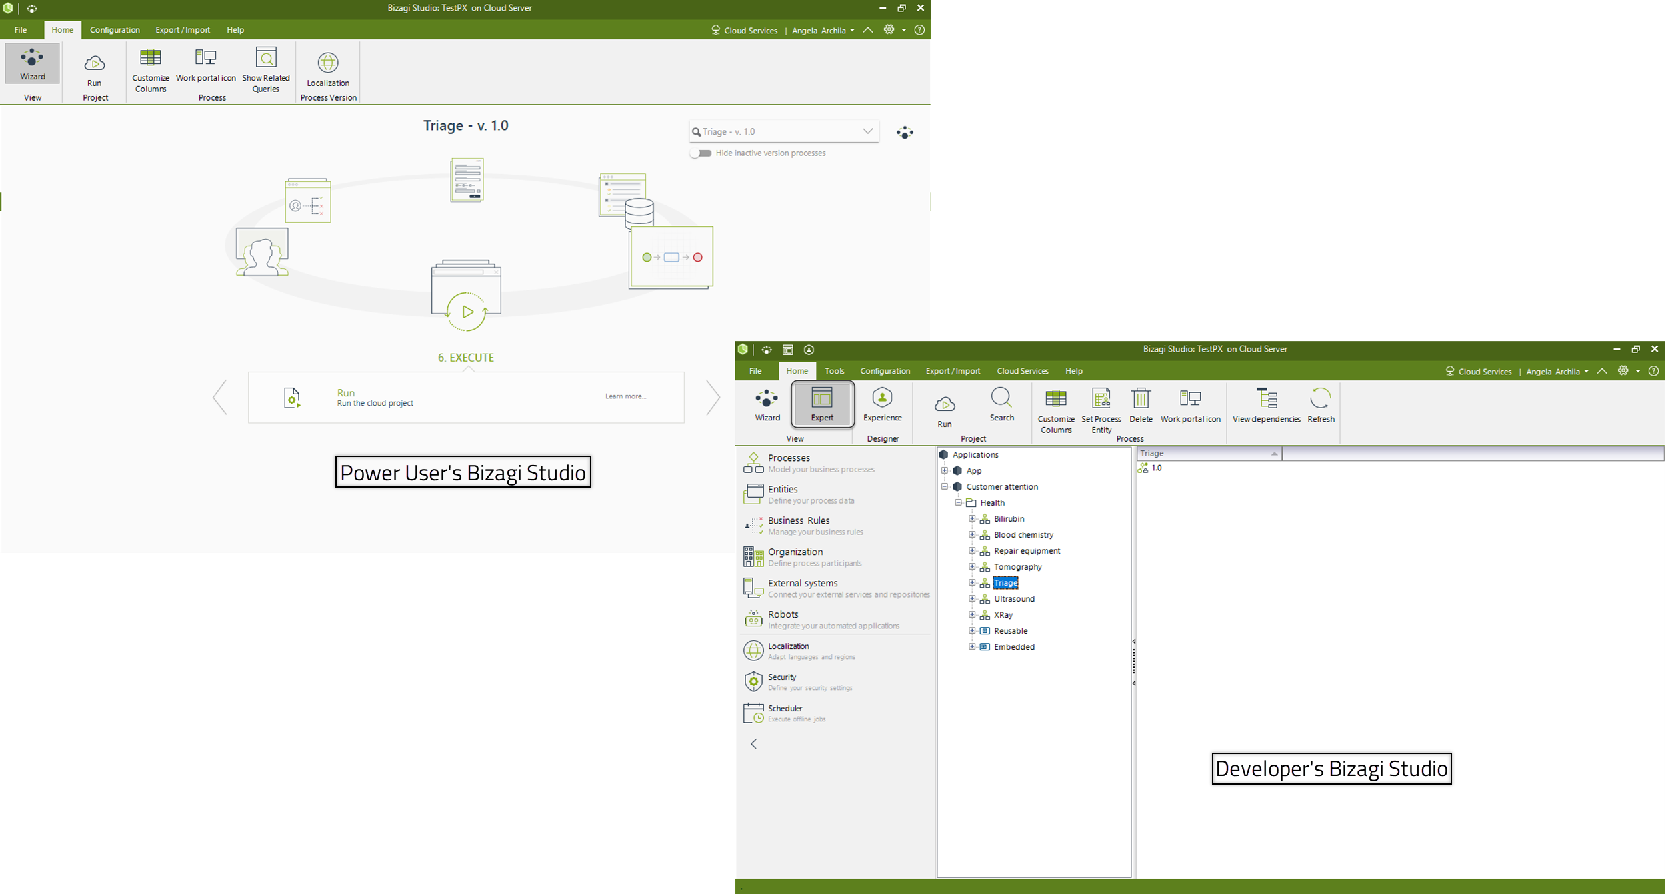Click Search in Developer's Studio ribbon

tap(1001, 404)
